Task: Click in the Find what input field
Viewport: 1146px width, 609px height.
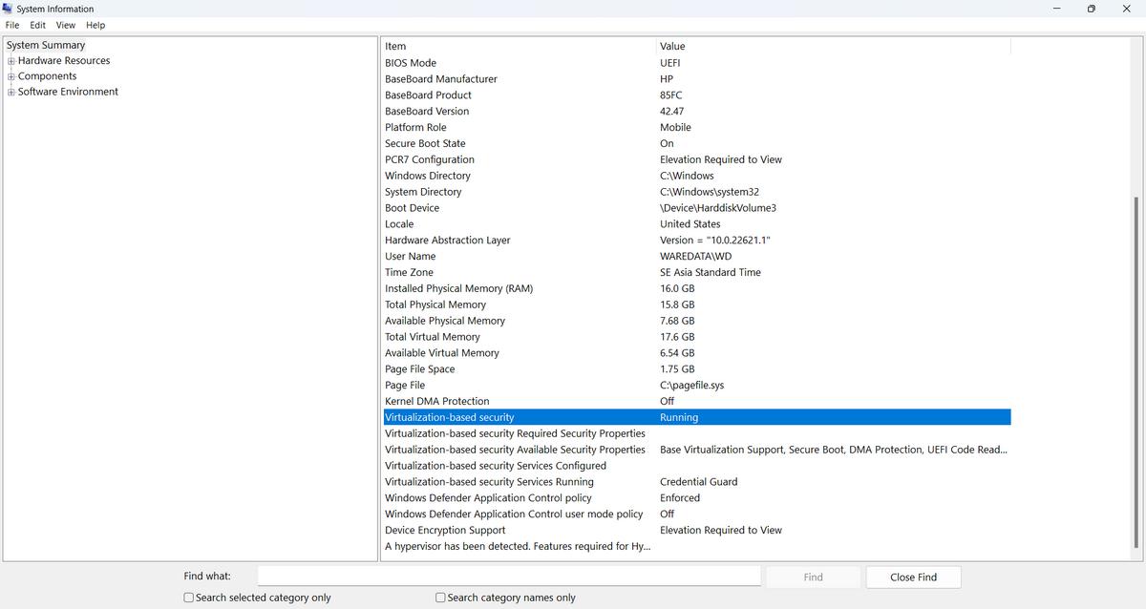Action: tap(509, 577)
